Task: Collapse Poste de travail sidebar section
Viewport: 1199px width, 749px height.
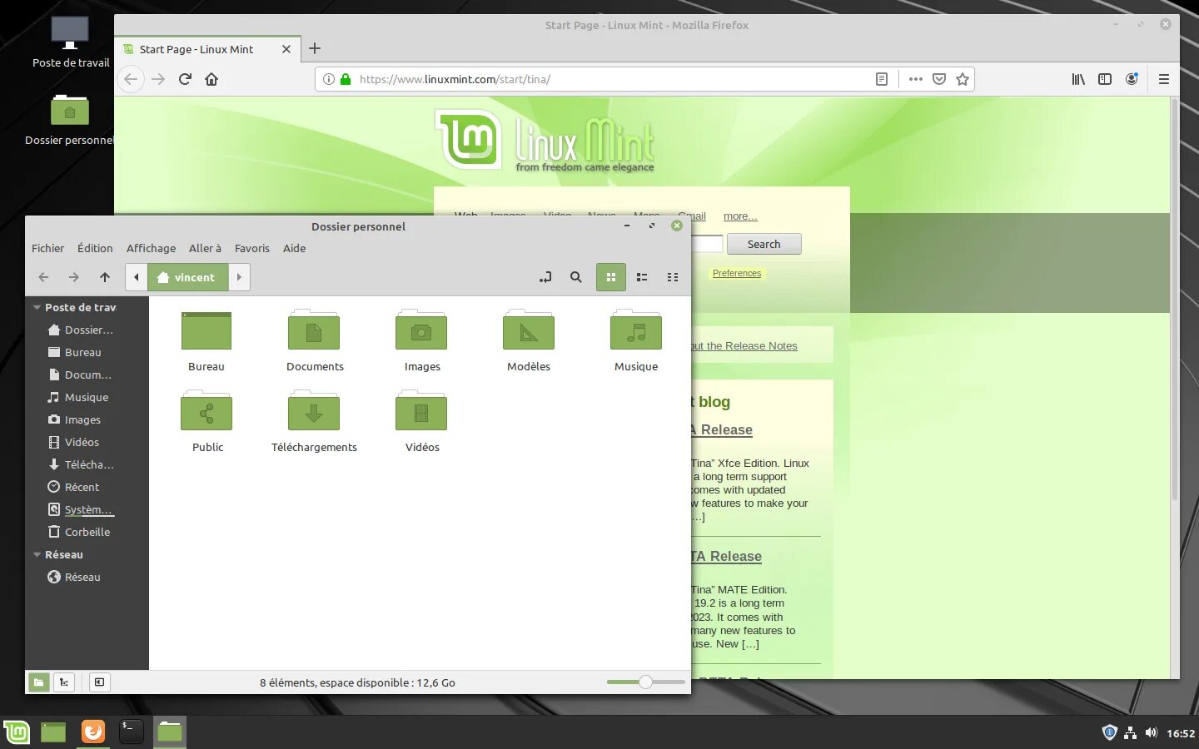Action: [x=37, y=307]
